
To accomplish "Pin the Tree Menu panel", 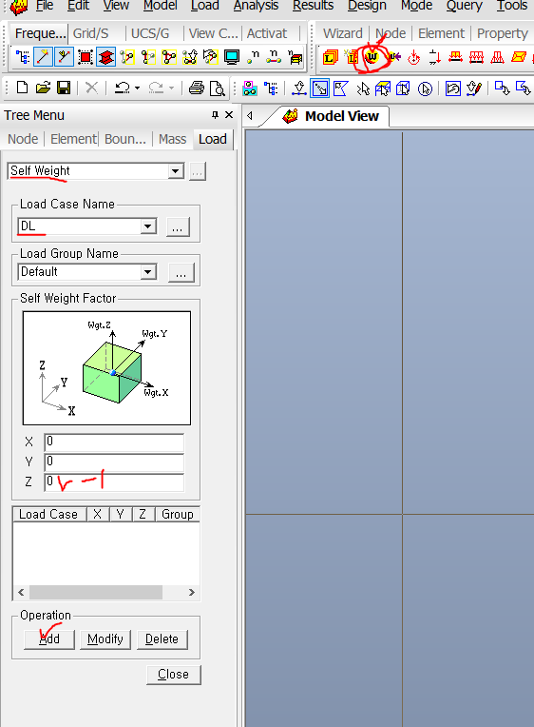I will tap(215, 114).
